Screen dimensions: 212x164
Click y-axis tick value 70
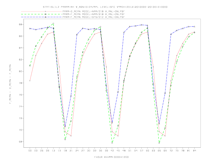point(20,130)
